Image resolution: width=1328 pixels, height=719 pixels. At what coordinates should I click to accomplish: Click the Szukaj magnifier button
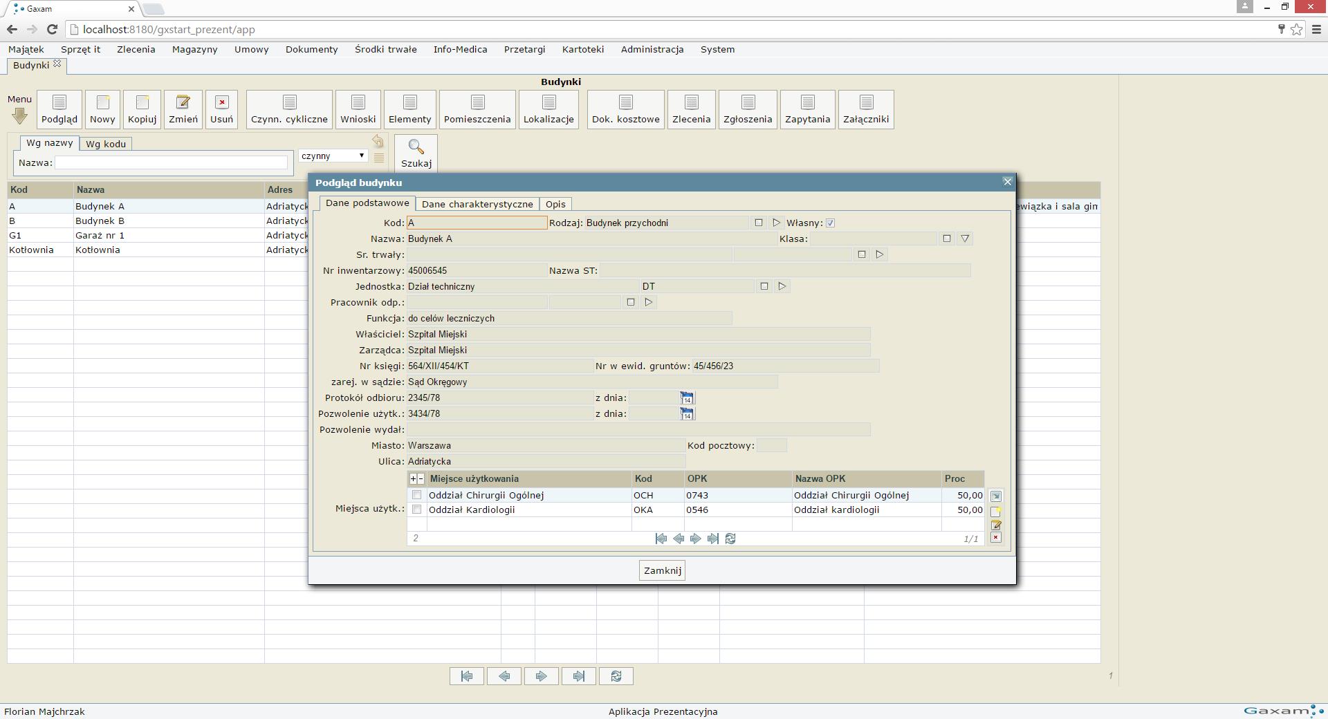416,153
